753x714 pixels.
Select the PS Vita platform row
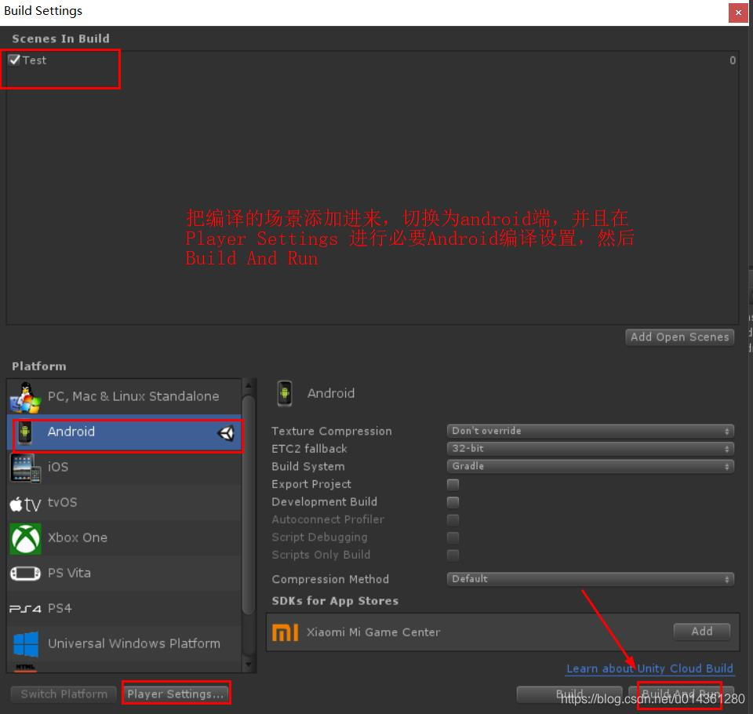(x=125, y=574)
